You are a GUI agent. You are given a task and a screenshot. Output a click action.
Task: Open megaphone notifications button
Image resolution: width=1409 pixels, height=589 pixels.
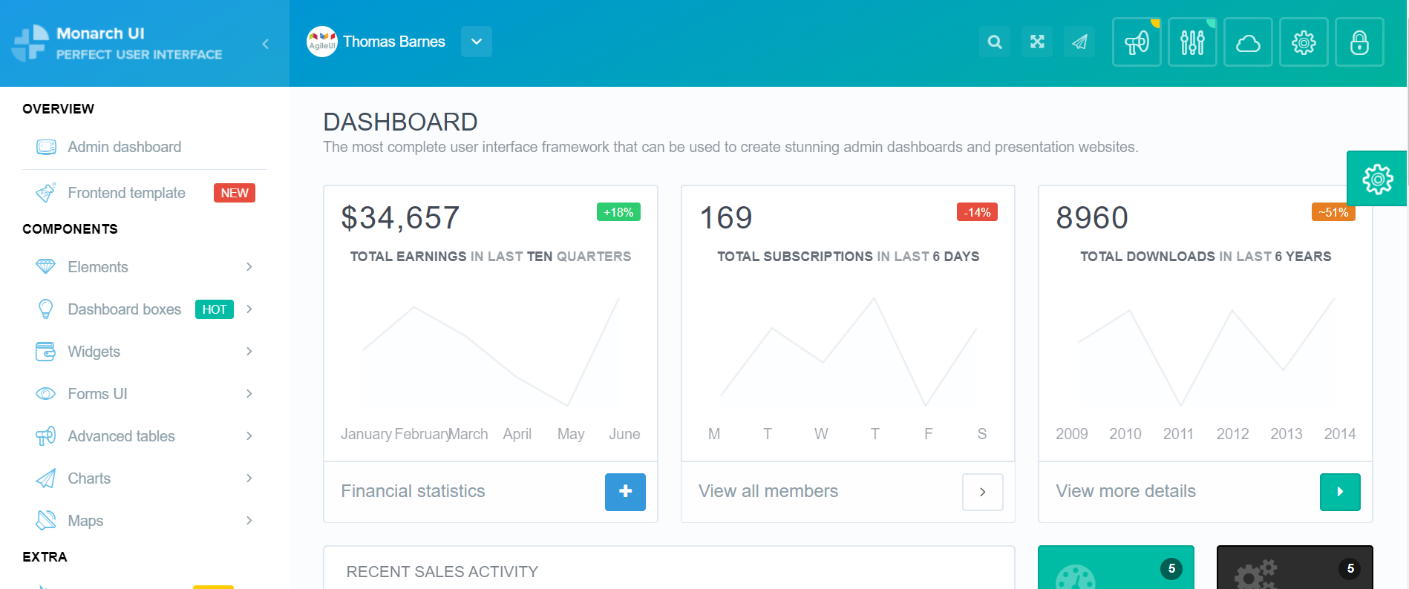(x=1137, y=42)
